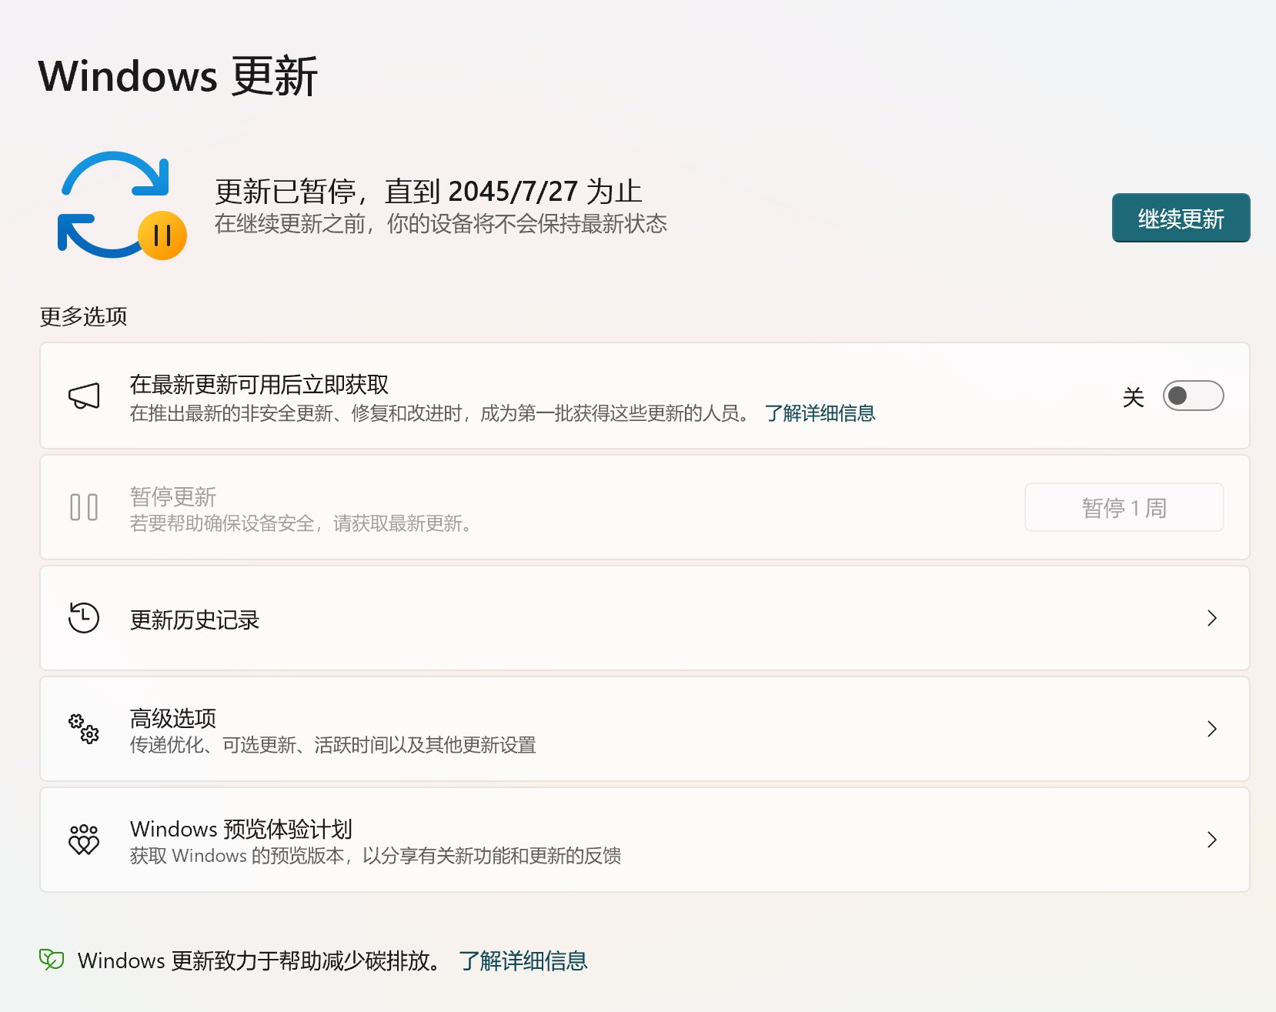
Task: Open 了解详细信息 link about carbon emissions
Action: click(523, 960)
